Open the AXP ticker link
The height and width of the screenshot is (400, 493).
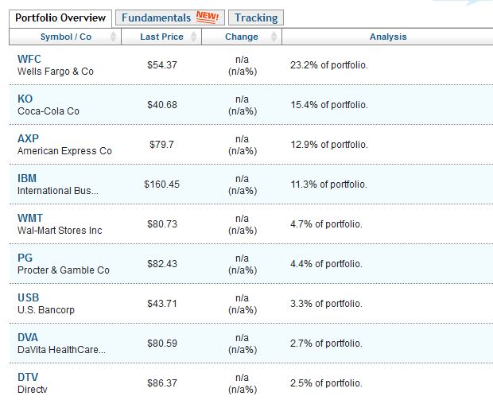click(x=29, y=138)
